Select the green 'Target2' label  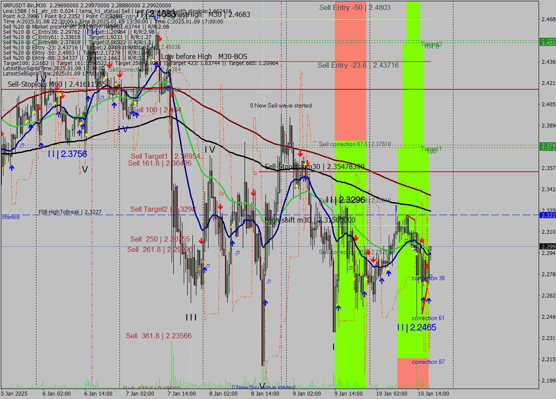(x=431, y=44)
